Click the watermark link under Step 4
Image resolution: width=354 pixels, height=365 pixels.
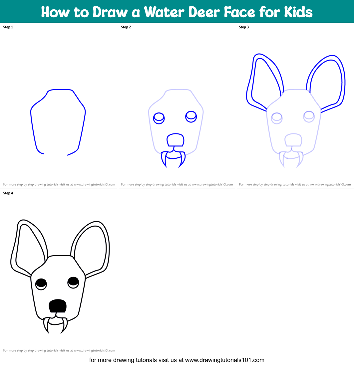click(59, 350)
